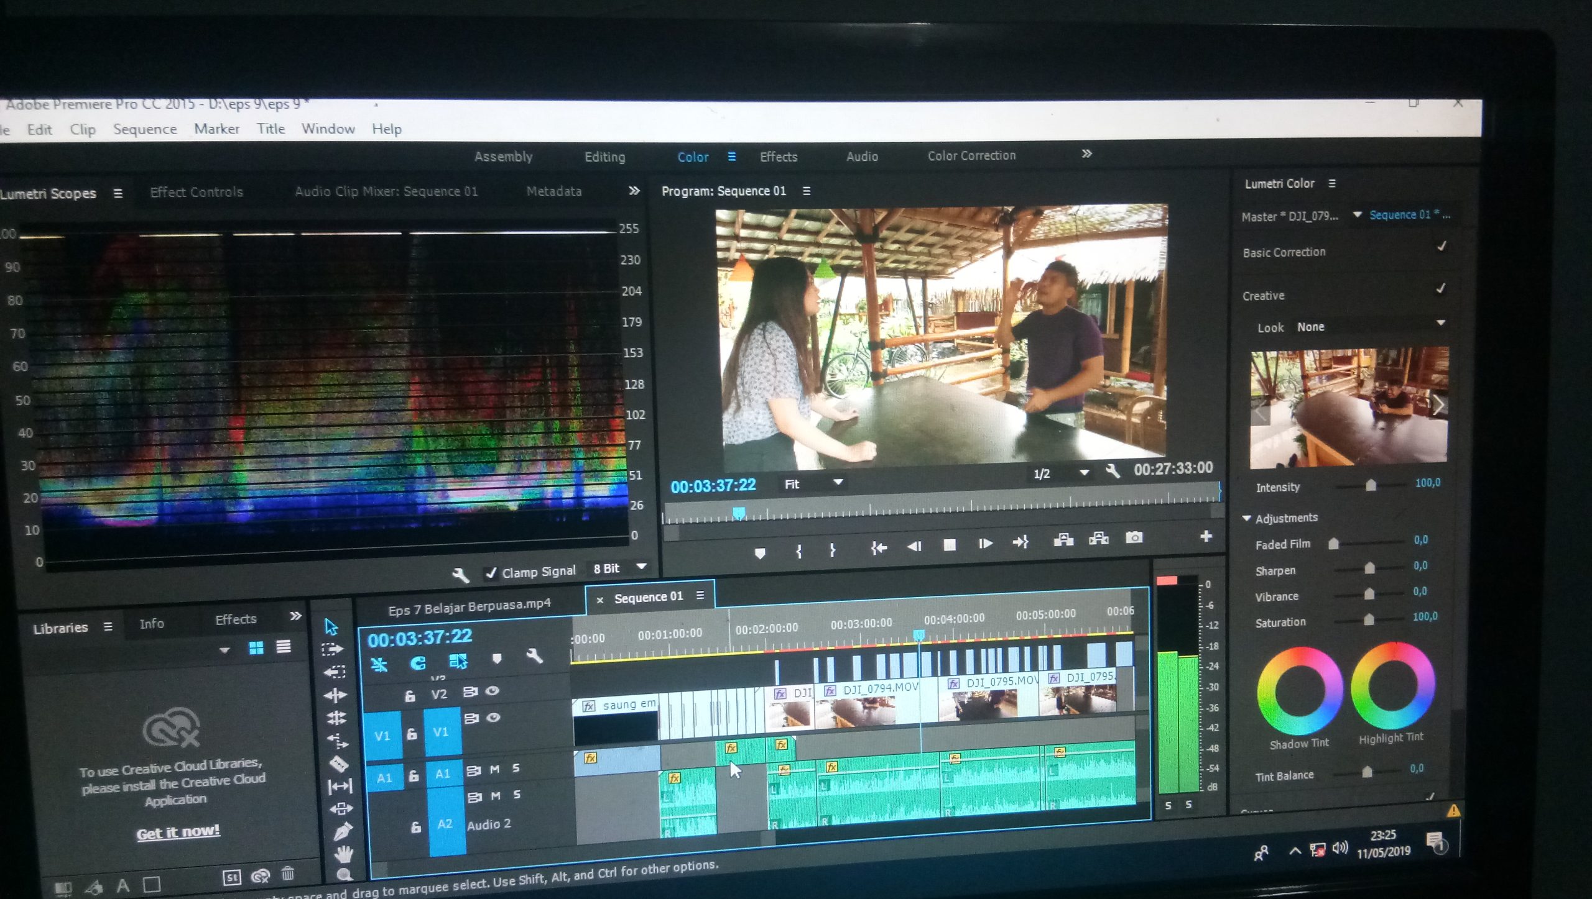Open 8 Bit dropdown in scopes
The width and height of the screenshot is (1592, 899).
pyautogui.click(x=621, y=568)
